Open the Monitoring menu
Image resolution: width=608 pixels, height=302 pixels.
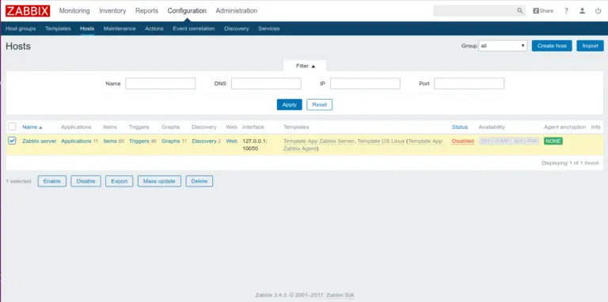[x=74, y=11]
